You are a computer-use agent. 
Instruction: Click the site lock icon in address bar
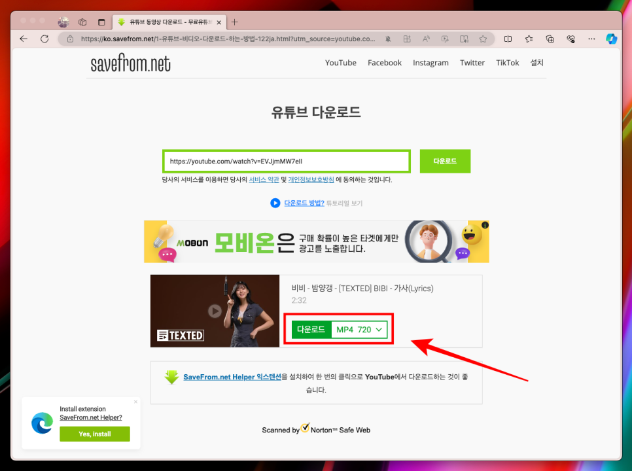(x=70, y=39)
